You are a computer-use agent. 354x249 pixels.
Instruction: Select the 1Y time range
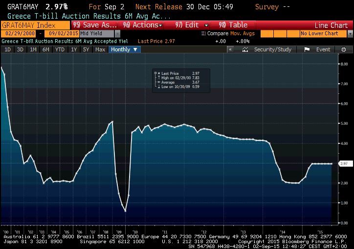74,49
